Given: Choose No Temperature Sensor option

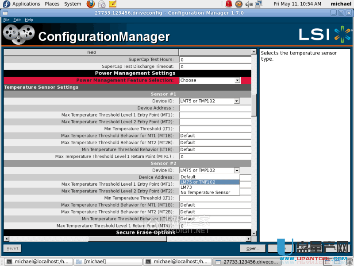Looking at the screenshot, I should point(205,192).
